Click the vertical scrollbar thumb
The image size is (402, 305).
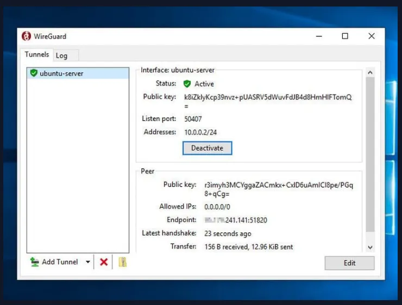(370, 155)
